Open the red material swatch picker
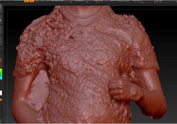This screenshot has width=177, height=124. 1,62
